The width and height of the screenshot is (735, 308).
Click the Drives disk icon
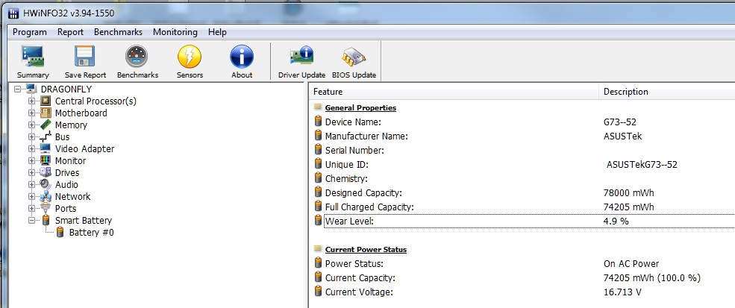tap(46, 172)
